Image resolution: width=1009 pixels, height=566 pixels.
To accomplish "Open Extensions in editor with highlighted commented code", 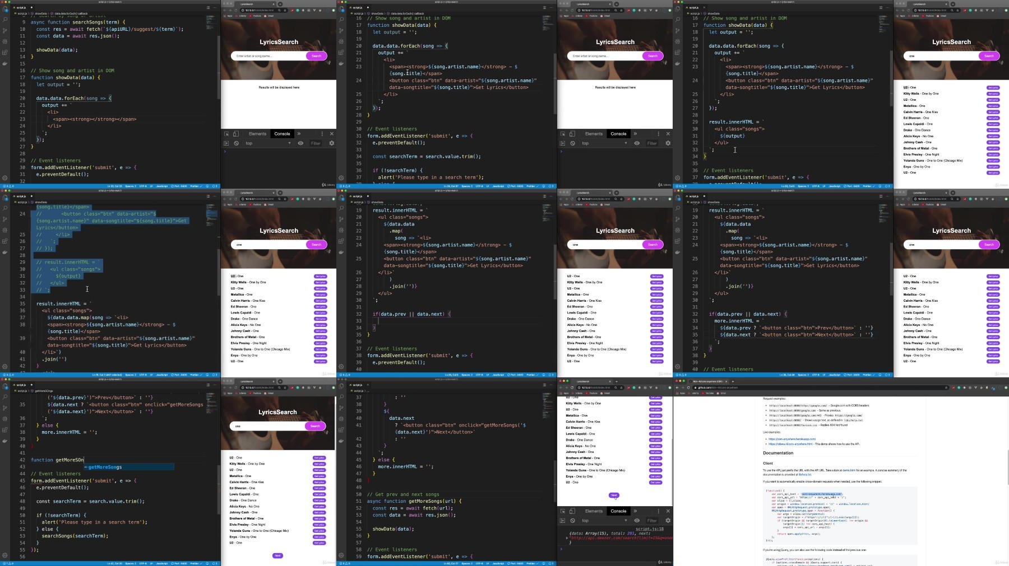I will click(x=4, y=241).
